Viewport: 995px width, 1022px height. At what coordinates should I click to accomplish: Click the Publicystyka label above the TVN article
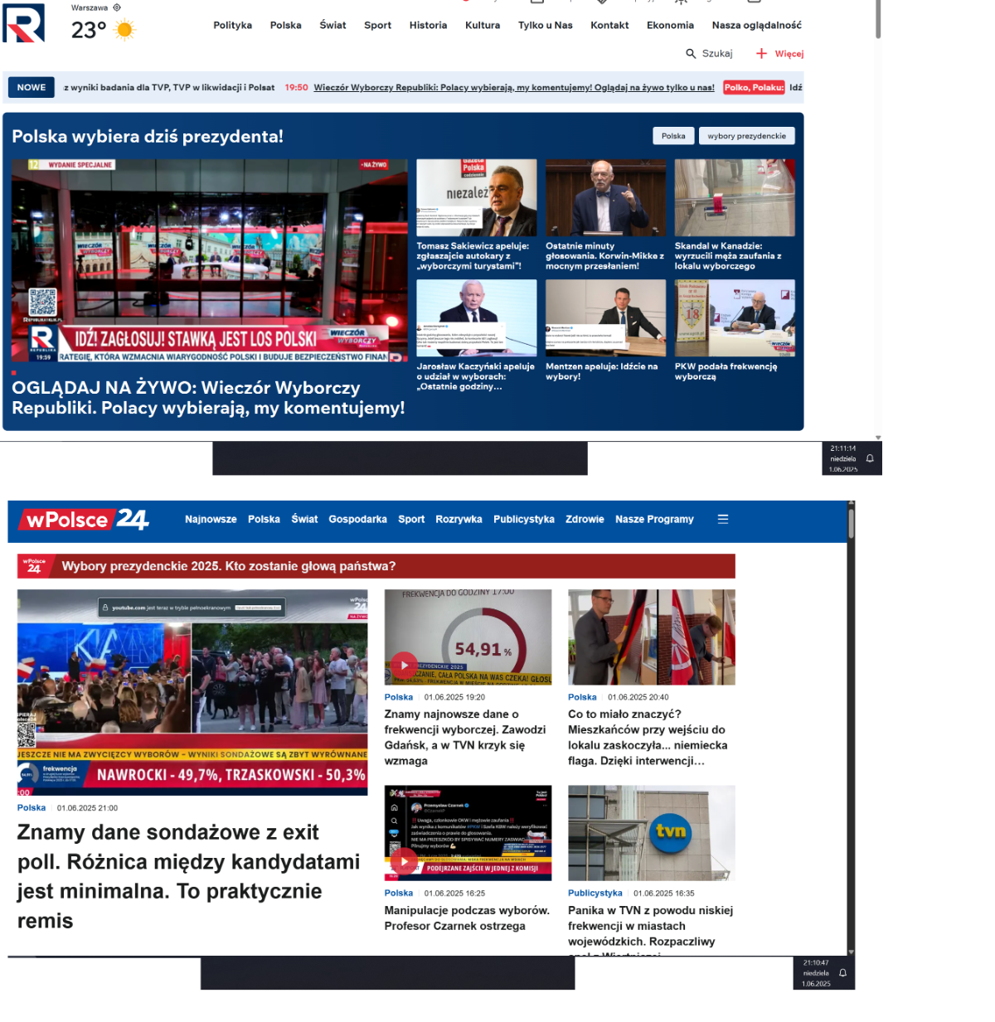595,894
